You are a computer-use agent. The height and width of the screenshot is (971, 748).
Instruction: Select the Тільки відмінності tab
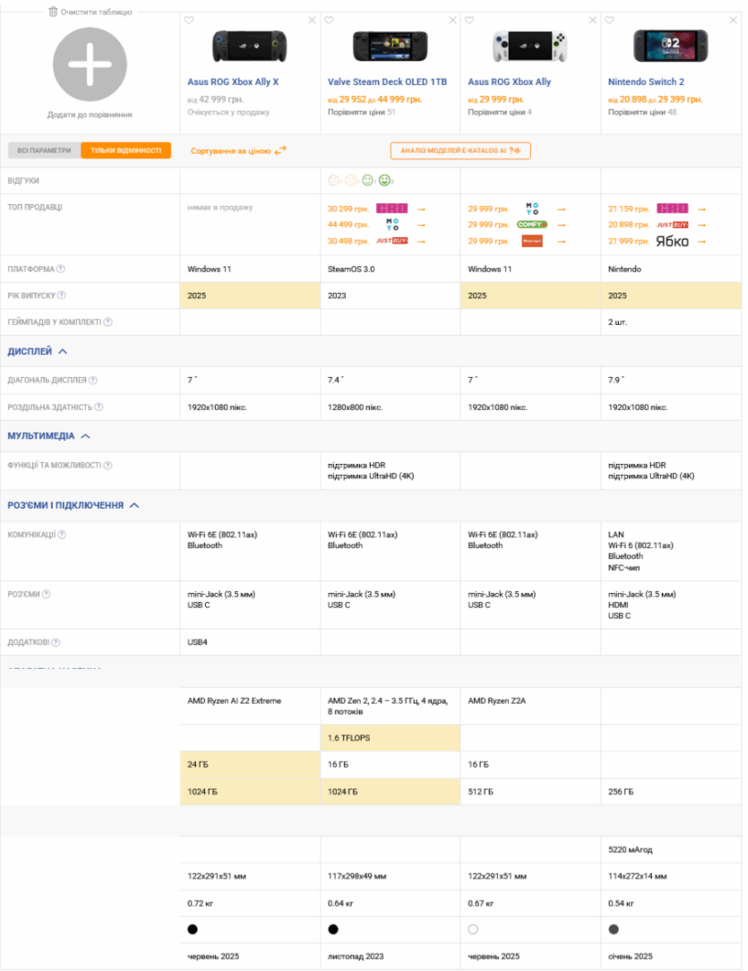coord(125,150)
